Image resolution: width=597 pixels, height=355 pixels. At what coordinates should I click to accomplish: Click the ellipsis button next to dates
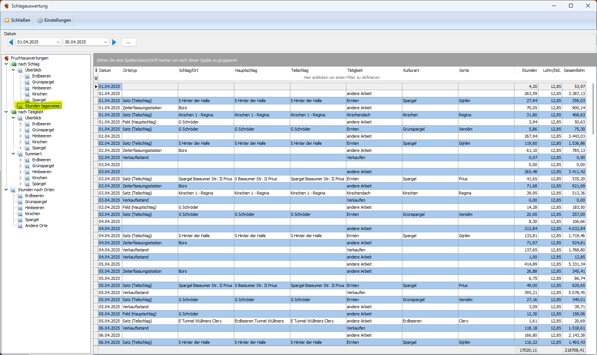129,42
